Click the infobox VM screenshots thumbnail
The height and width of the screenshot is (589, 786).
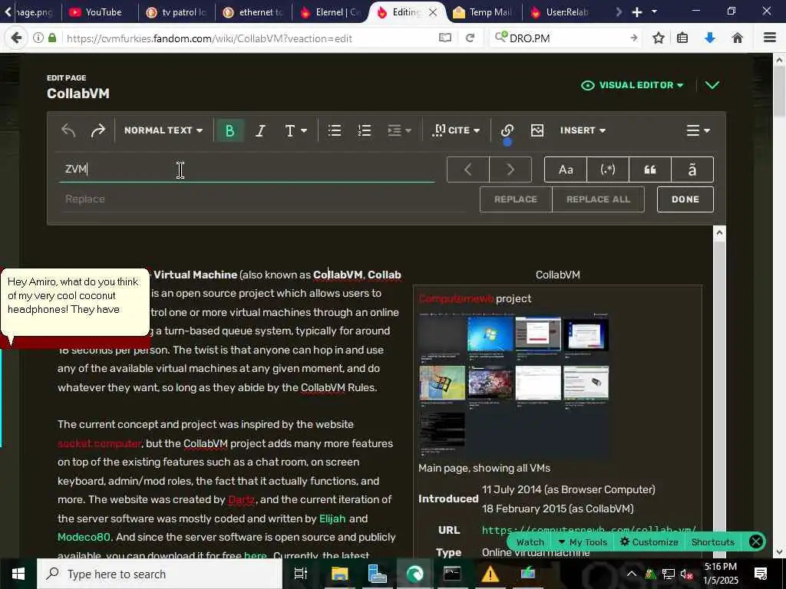pos(514,385)
